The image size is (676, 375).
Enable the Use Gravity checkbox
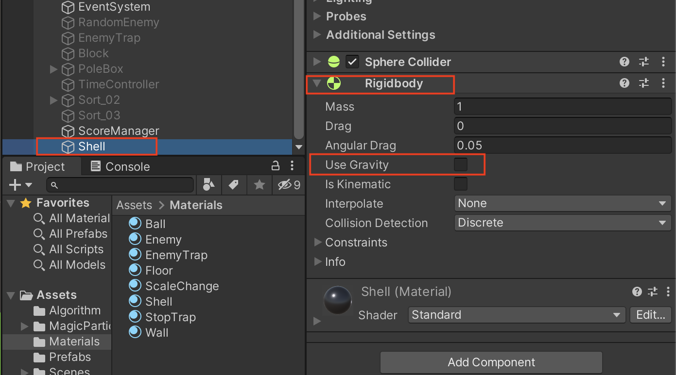coord(460,164)
